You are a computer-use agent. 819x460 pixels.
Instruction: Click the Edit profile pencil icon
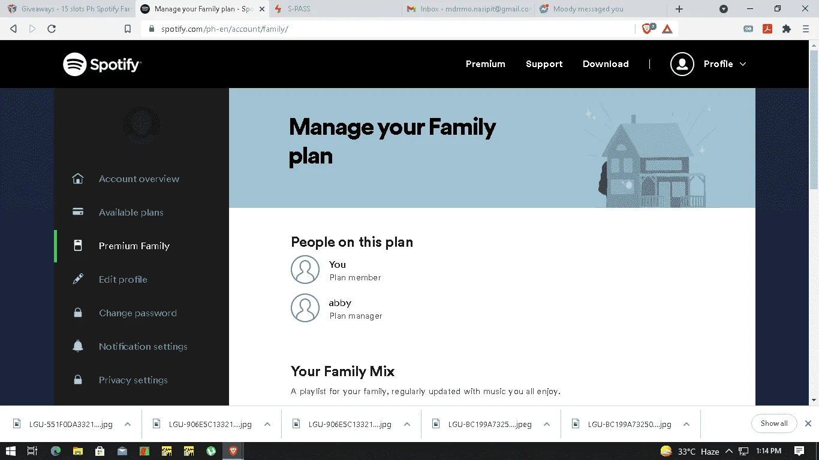coord(78,279)
